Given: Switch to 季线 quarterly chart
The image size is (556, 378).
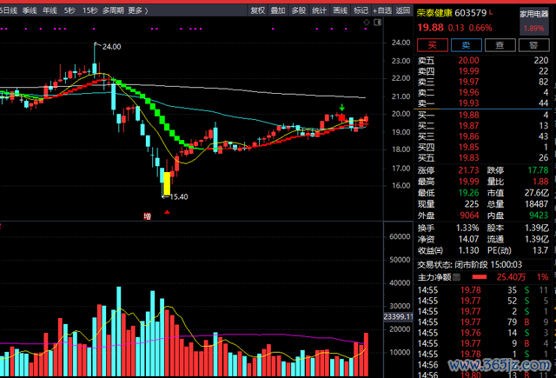Looking at the screenshot, I should coord(30,10).
